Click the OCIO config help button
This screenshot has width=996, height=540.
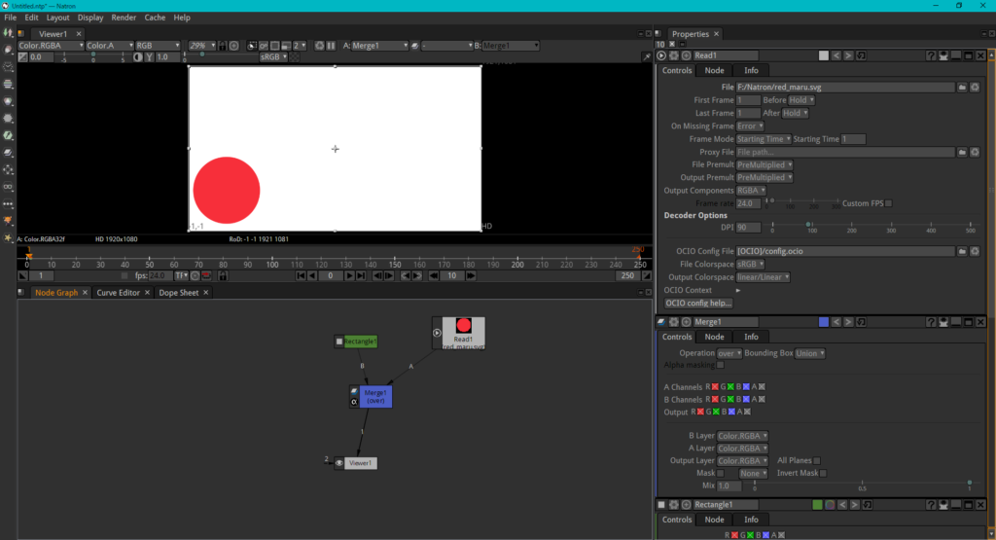point(698,303)
